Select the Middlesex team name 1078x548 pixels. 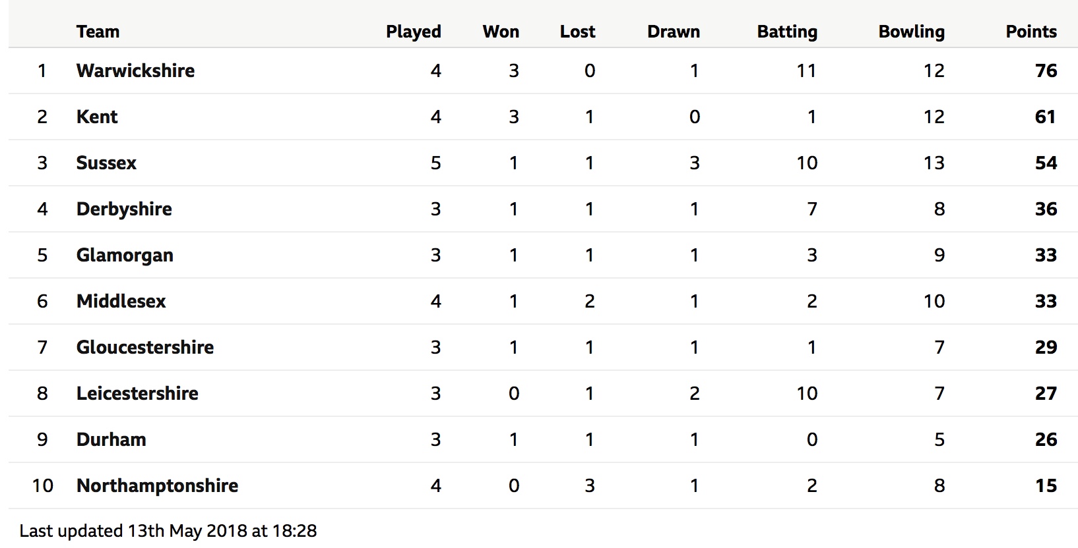click(x=121, y=301)
